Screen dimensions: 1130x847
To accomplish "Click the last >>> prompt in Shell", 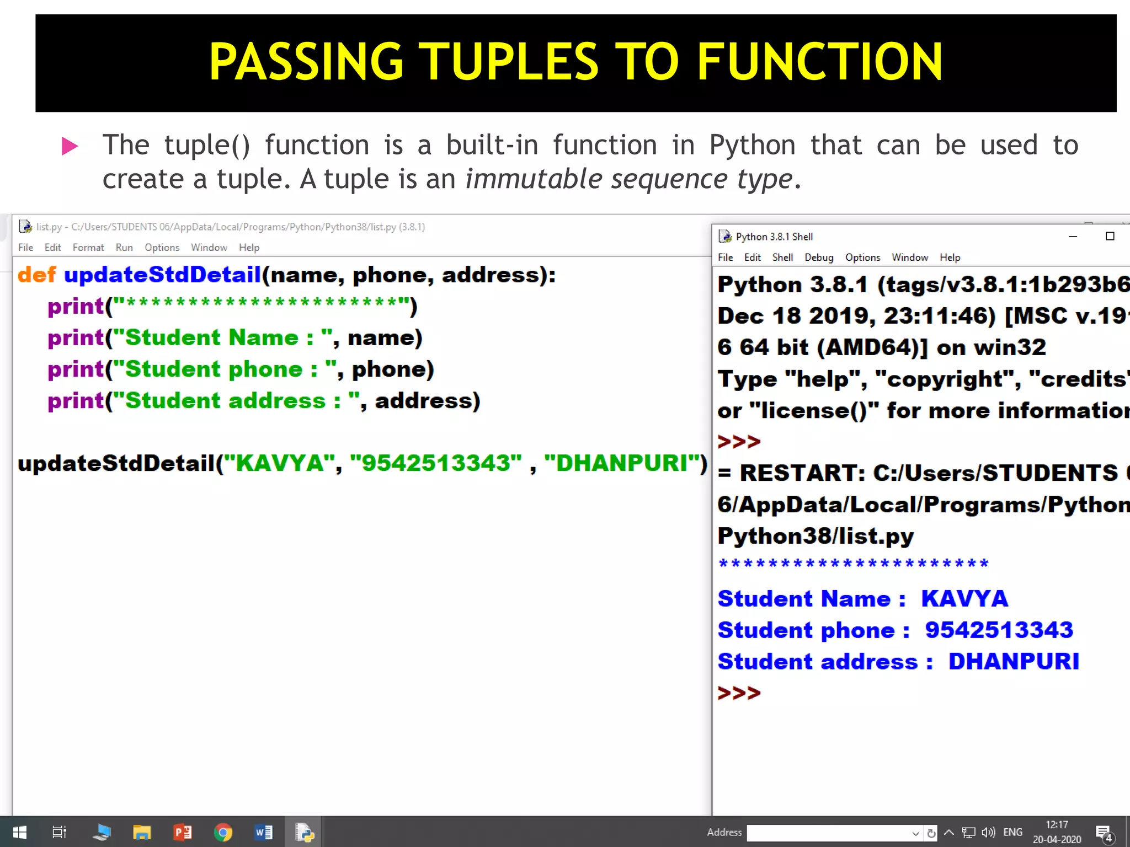I will [739, 693].
